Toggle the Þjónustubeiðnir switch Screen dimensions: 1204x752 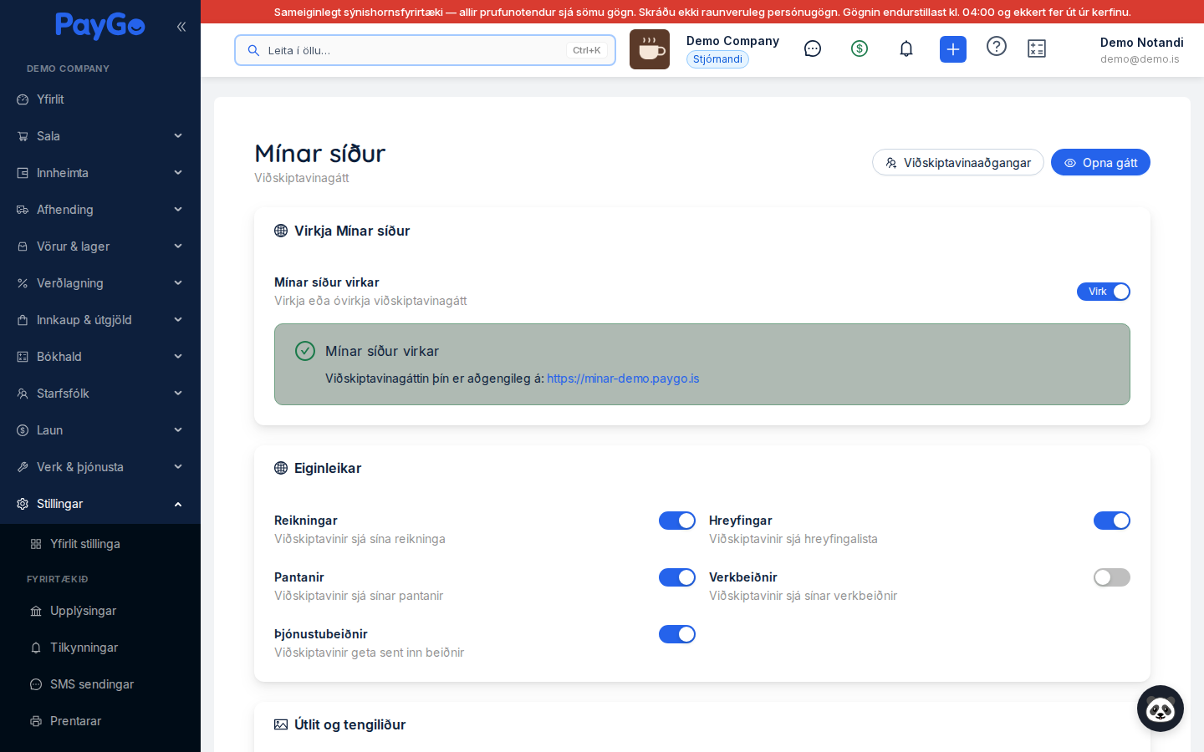point(677,634)
